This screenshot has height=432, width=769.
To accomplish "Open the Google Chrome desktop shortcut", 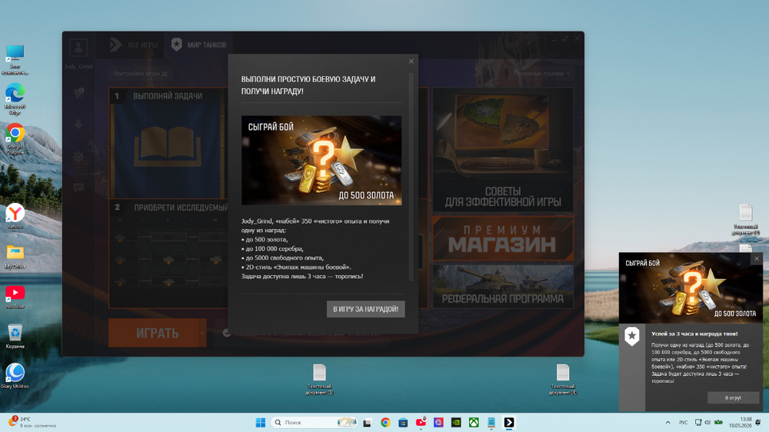I will pos(15,139).
